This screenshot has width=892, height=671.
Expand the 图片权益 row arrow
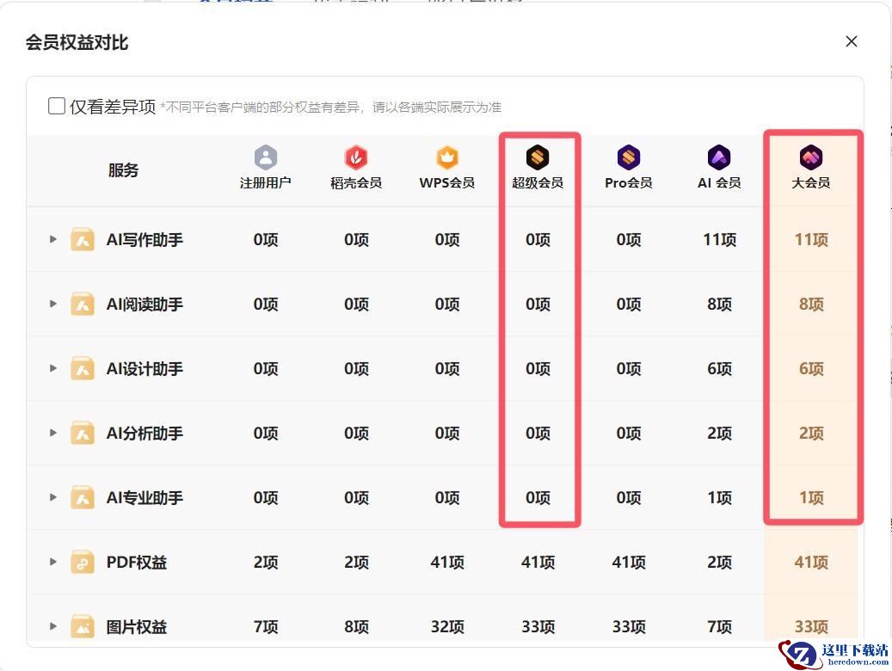coord(53,626)
